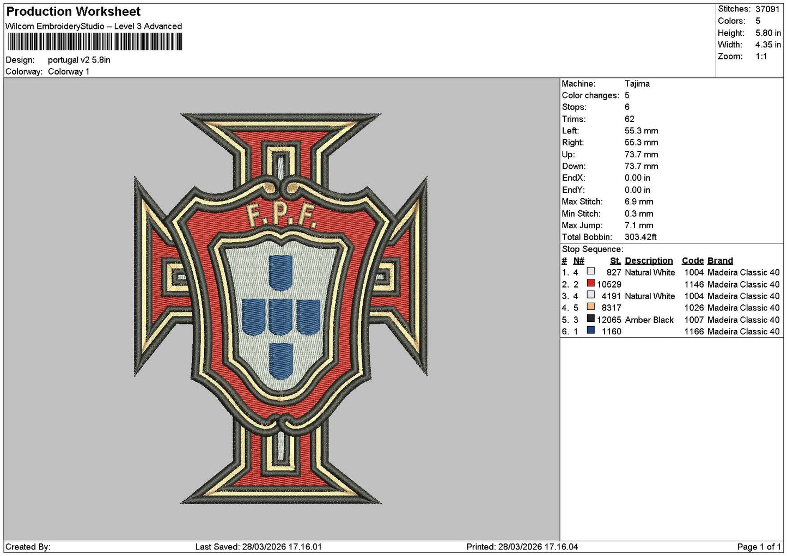Click the Trims value 62
Viewport: 787px width, 556px height.
pos(630,119)
